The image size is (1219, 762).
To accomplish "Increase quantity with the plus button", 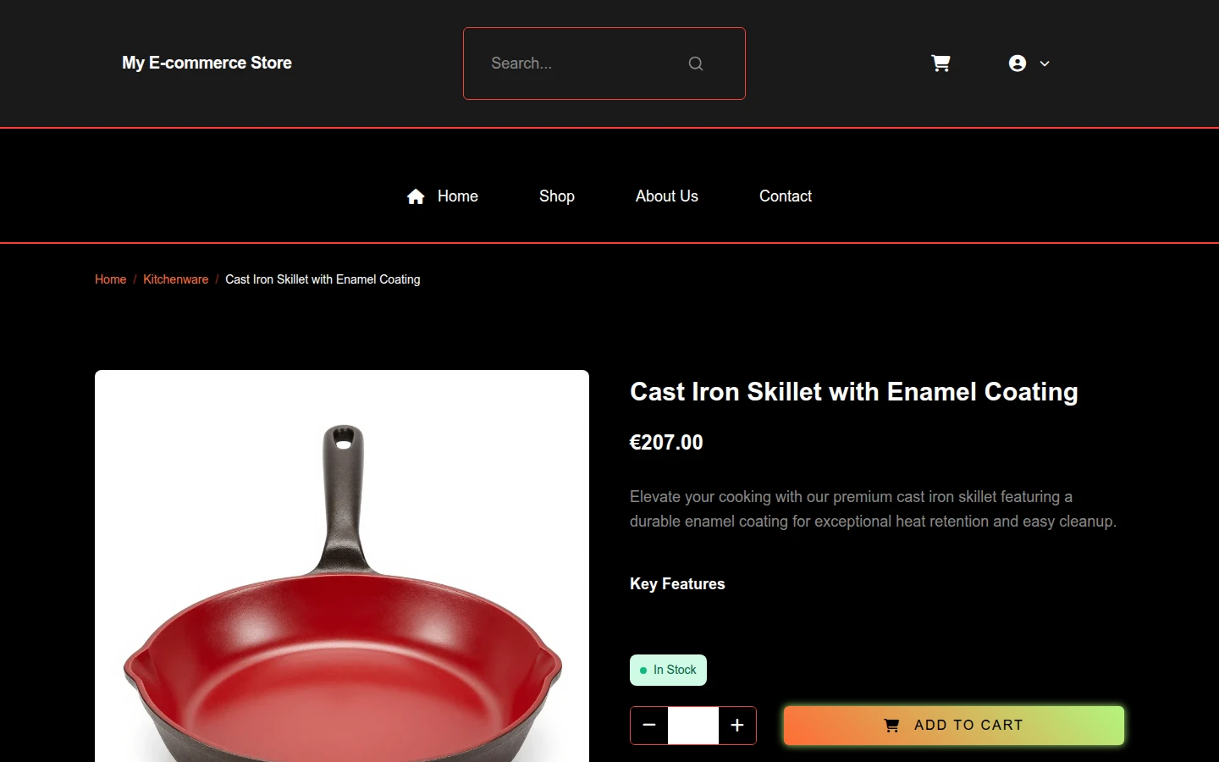I will tap(737, 726).
